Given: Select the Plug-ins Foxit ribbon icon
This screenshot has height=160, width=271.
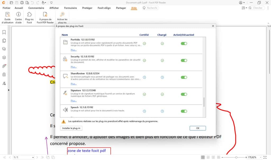Looking at the screenshot, I should (29, 17).
